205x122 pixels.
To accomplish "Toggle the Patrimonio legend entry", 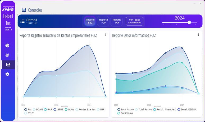I will tap(126, 113).
